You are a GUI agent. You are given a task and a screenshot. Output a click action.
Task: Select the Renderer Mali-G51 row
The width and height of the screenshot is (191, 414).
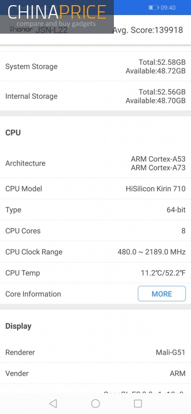[95, 352]
